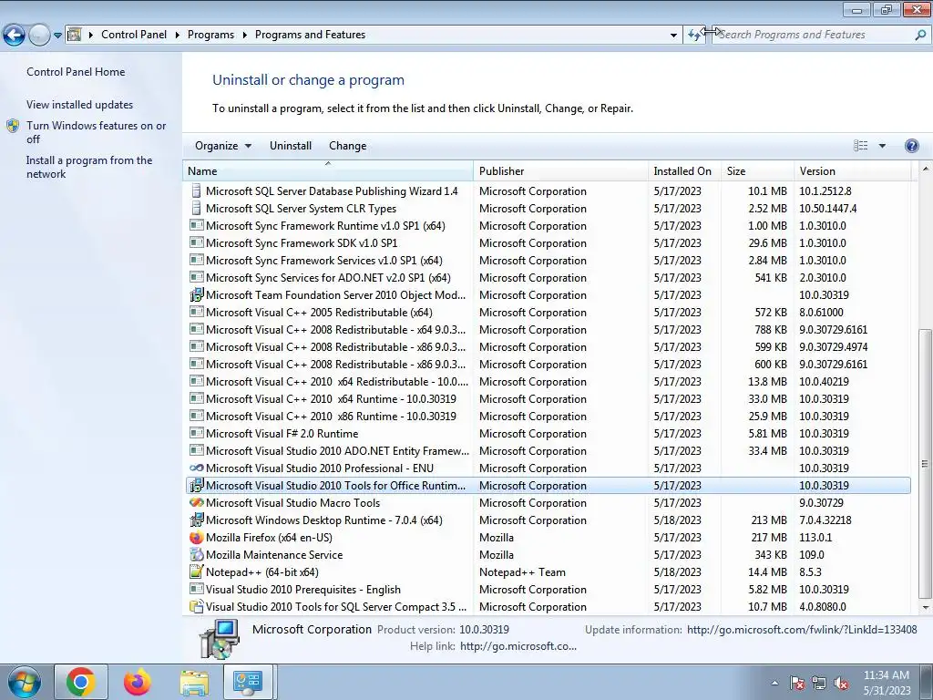This screenshot has height=700, width=933.
Task: Click the shield icon beside Windows features
Action: coord(13,126)
